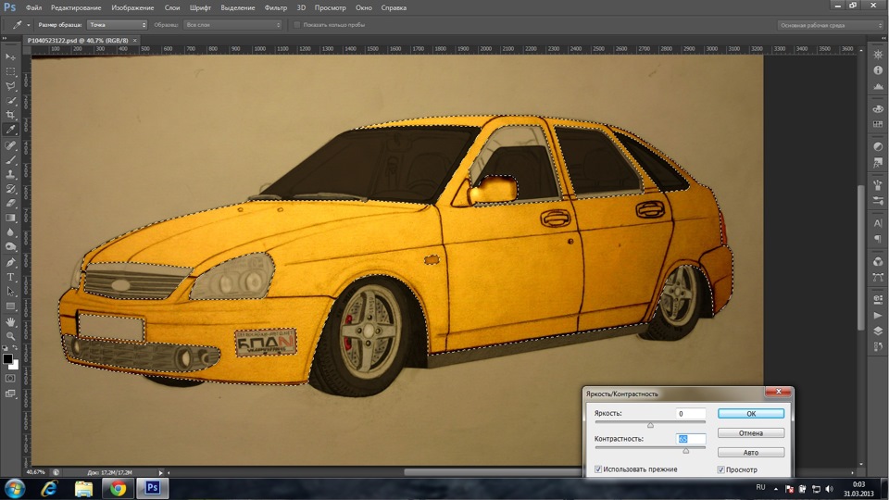
Task: Select the History Brush tool
Action: 10,189
